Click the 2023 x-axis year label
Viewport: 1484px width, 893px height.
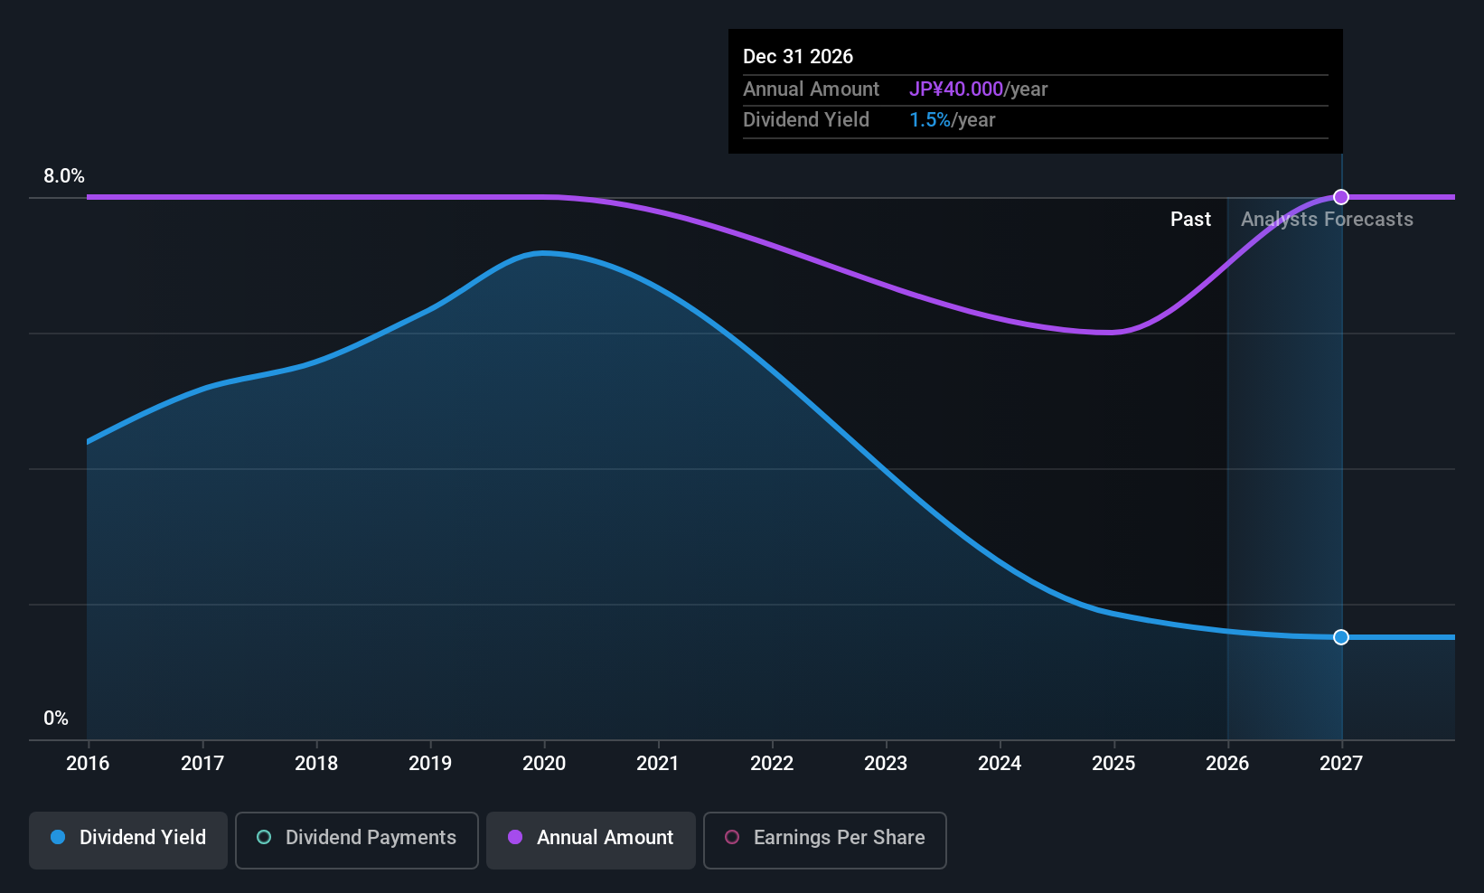pos(886,764)
